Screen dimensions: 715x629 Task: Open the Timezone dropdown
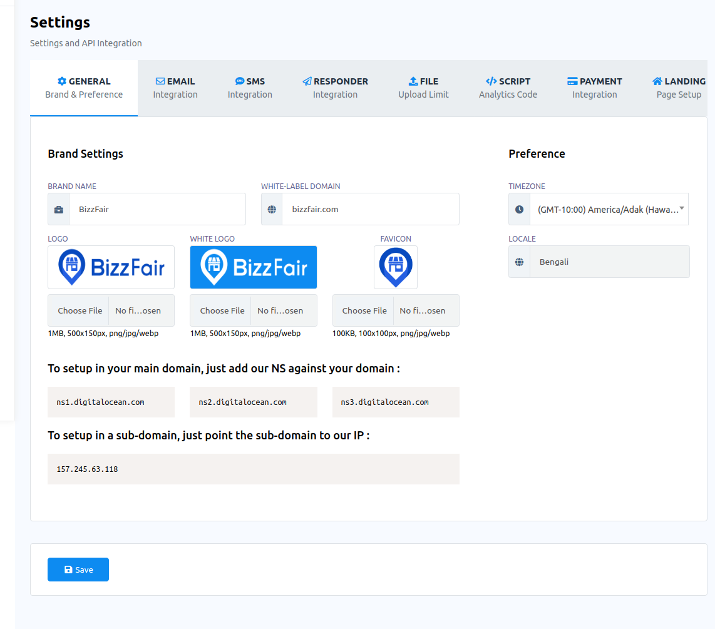(609, 209)
